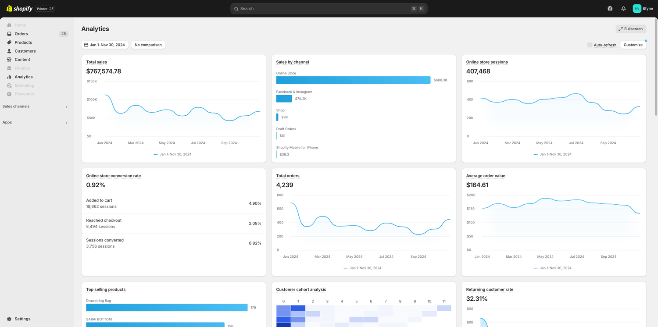Screen dimensions: 658x327
Task: Click the Home icon in sidebar
Action: (x=9, y=25)
